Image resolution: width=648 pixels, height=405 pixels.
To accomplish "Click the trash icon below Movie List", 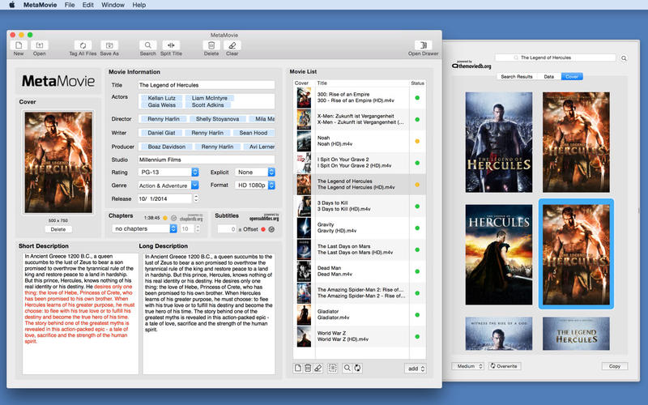I will (308, 368).
